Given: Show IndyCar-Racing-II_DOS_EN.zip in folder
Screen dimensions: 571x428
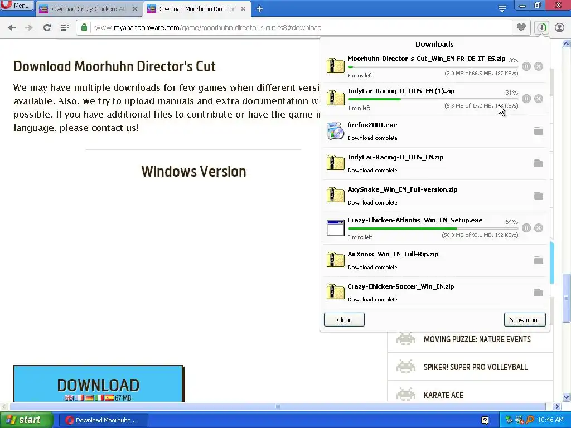Looking at the screenshot, I should click(539, 163).
